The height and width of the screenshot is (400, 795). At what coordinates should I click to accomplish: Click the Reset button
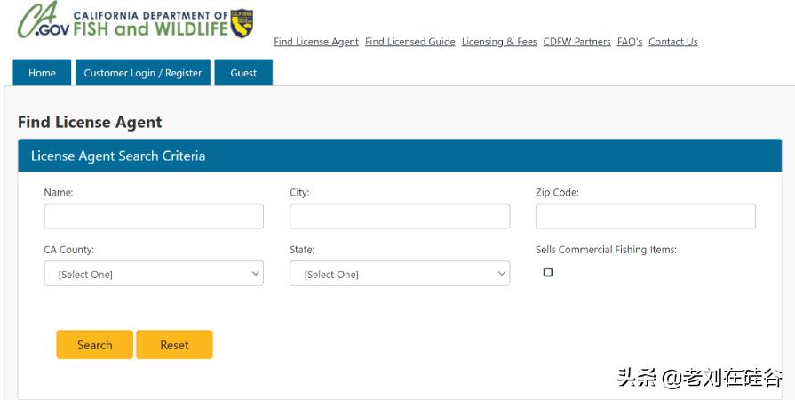(x=174, y=345)
